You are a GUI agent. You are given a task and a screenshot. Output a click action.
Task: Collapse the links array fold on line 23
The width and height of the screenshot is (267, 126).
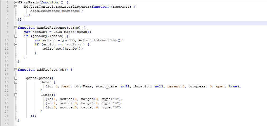pos(16,95)
